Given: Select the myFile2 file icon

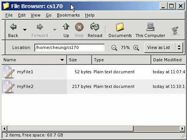Looking at the screenshot, I should (8, 87).
